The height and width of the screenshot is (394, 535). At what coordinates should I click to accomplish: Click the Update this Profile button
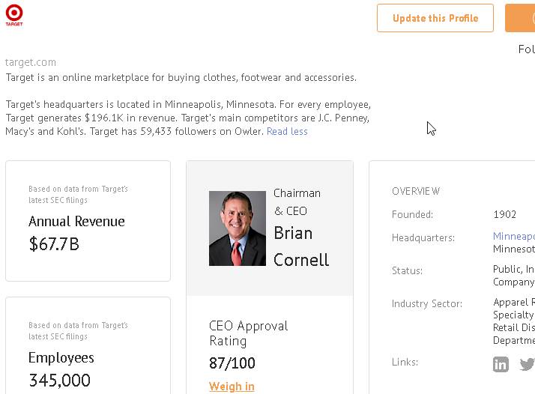[435, 18]
